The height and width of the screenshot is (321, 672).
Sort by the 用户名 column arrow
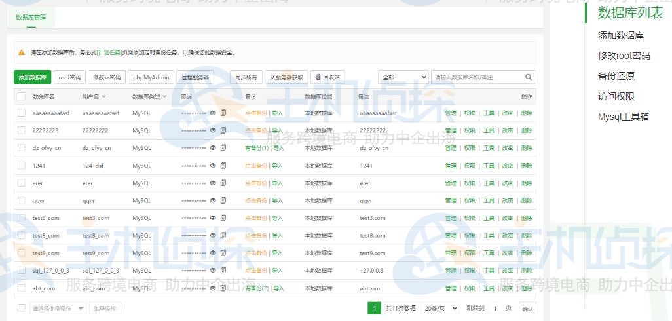(x=103, y=97)
